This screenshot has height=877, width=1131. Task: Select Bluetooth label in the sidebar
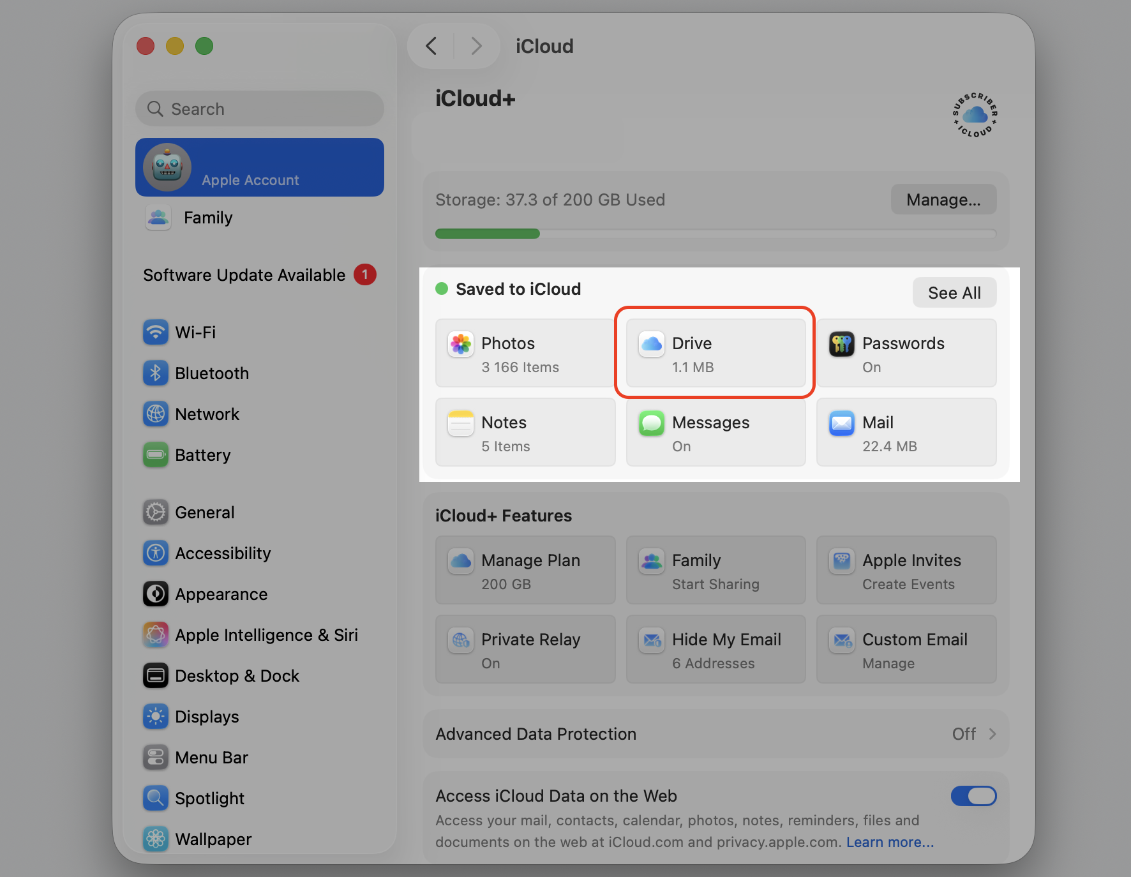point(212,373)
